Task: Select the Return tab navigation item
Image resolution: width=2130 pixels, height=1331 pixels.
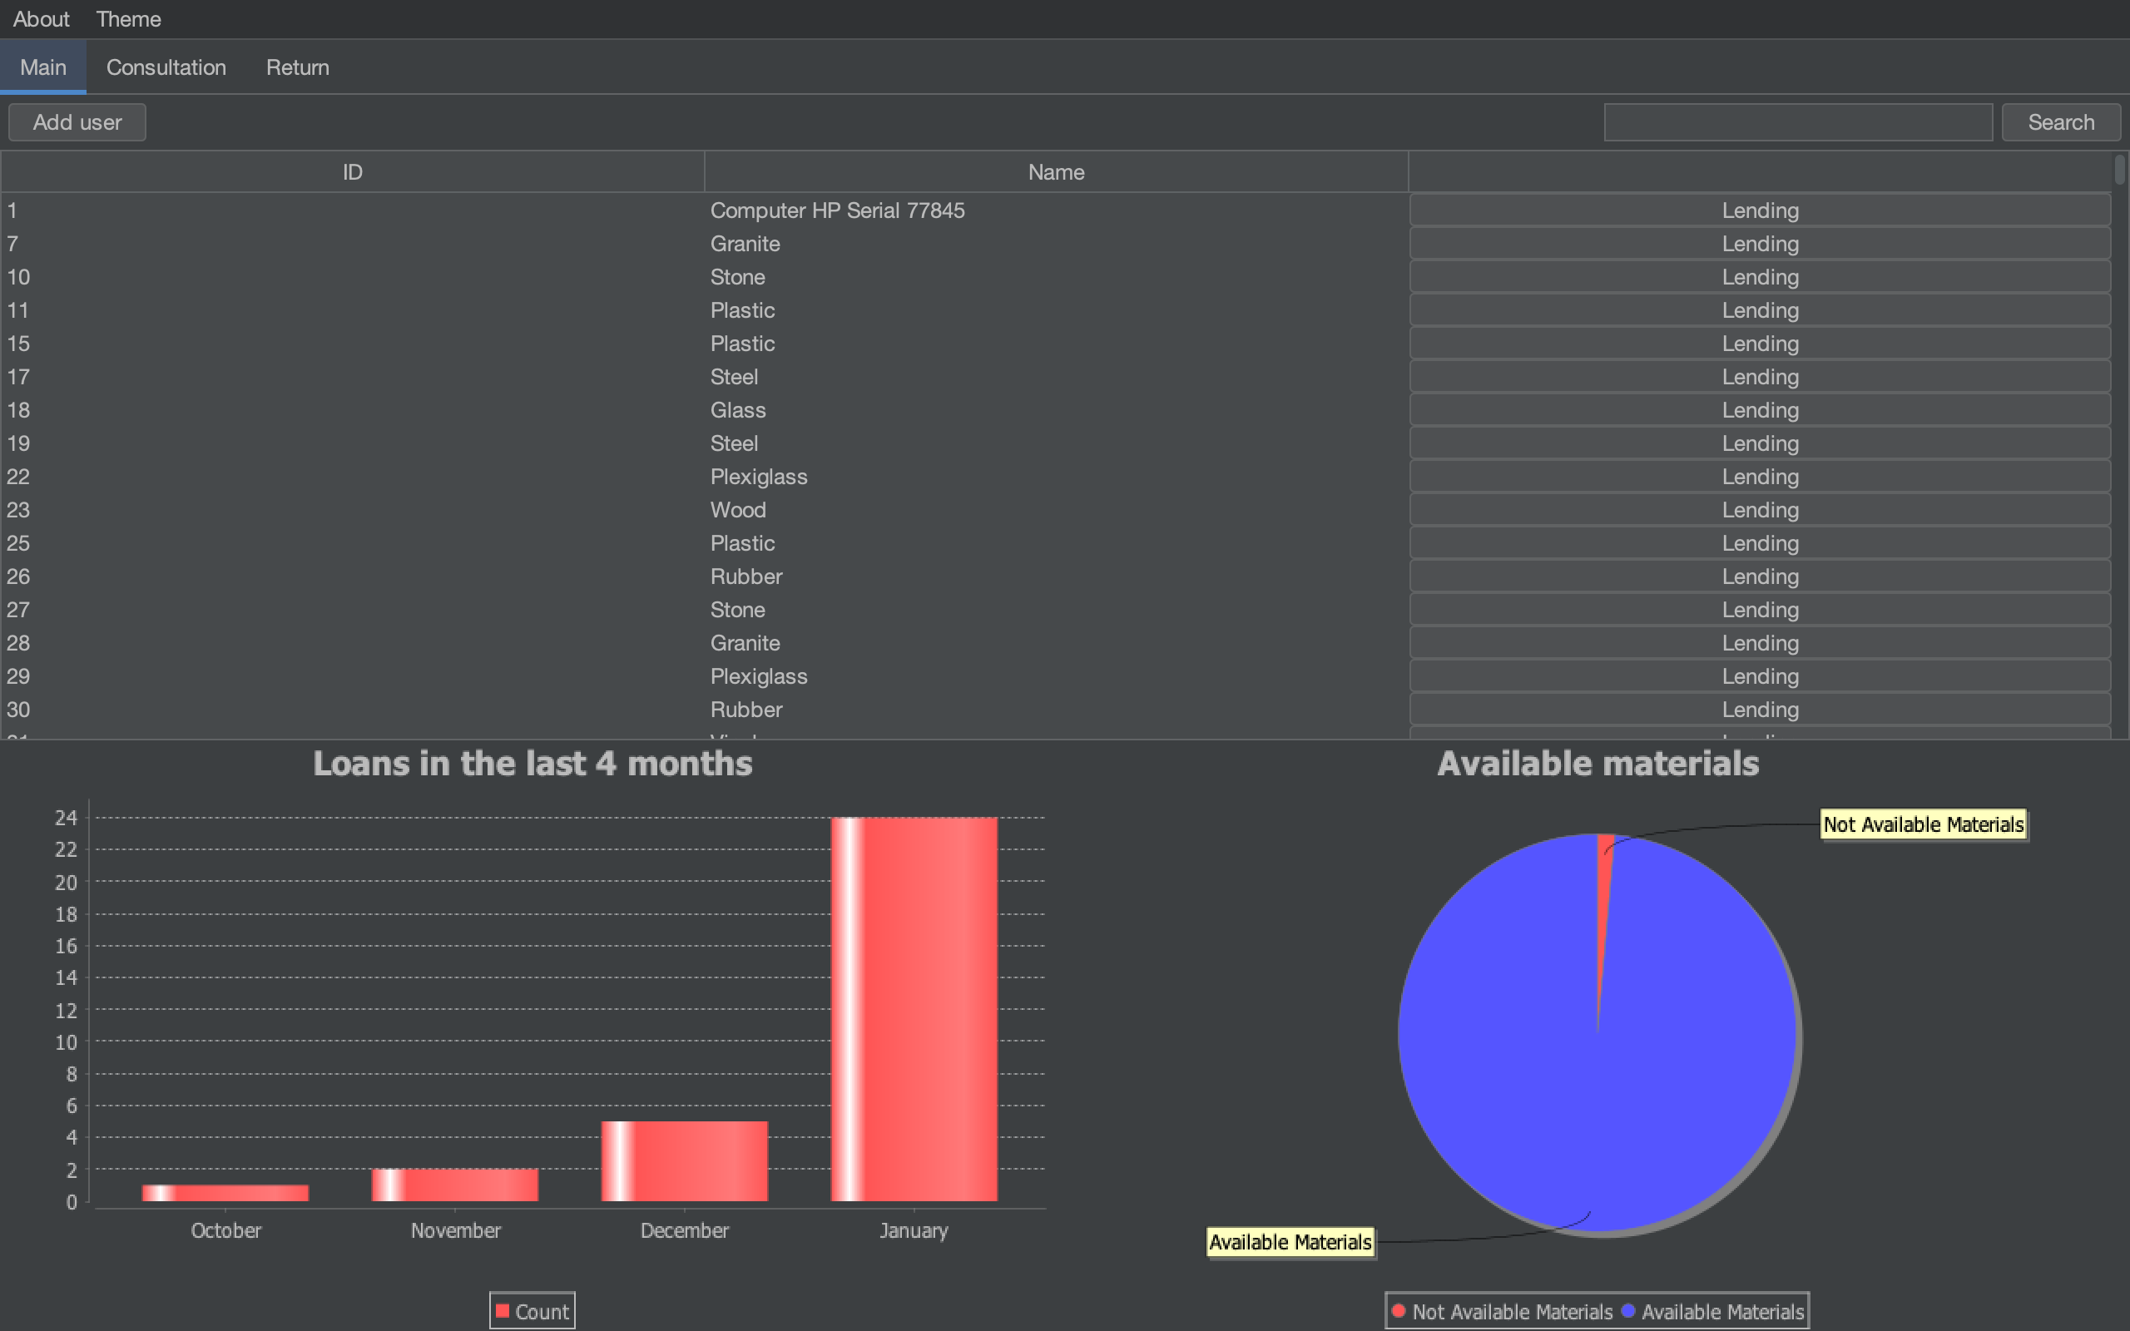Action: click(299, 66)
